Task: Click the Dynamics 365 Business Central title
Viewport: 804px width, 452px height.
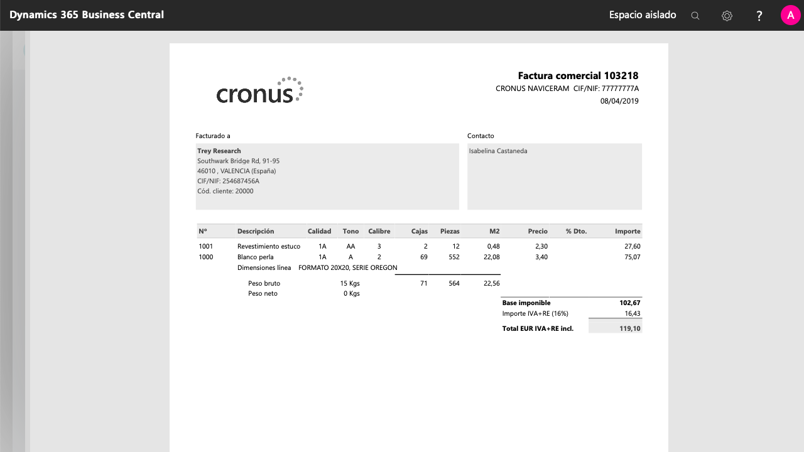Action: (87, 14)
